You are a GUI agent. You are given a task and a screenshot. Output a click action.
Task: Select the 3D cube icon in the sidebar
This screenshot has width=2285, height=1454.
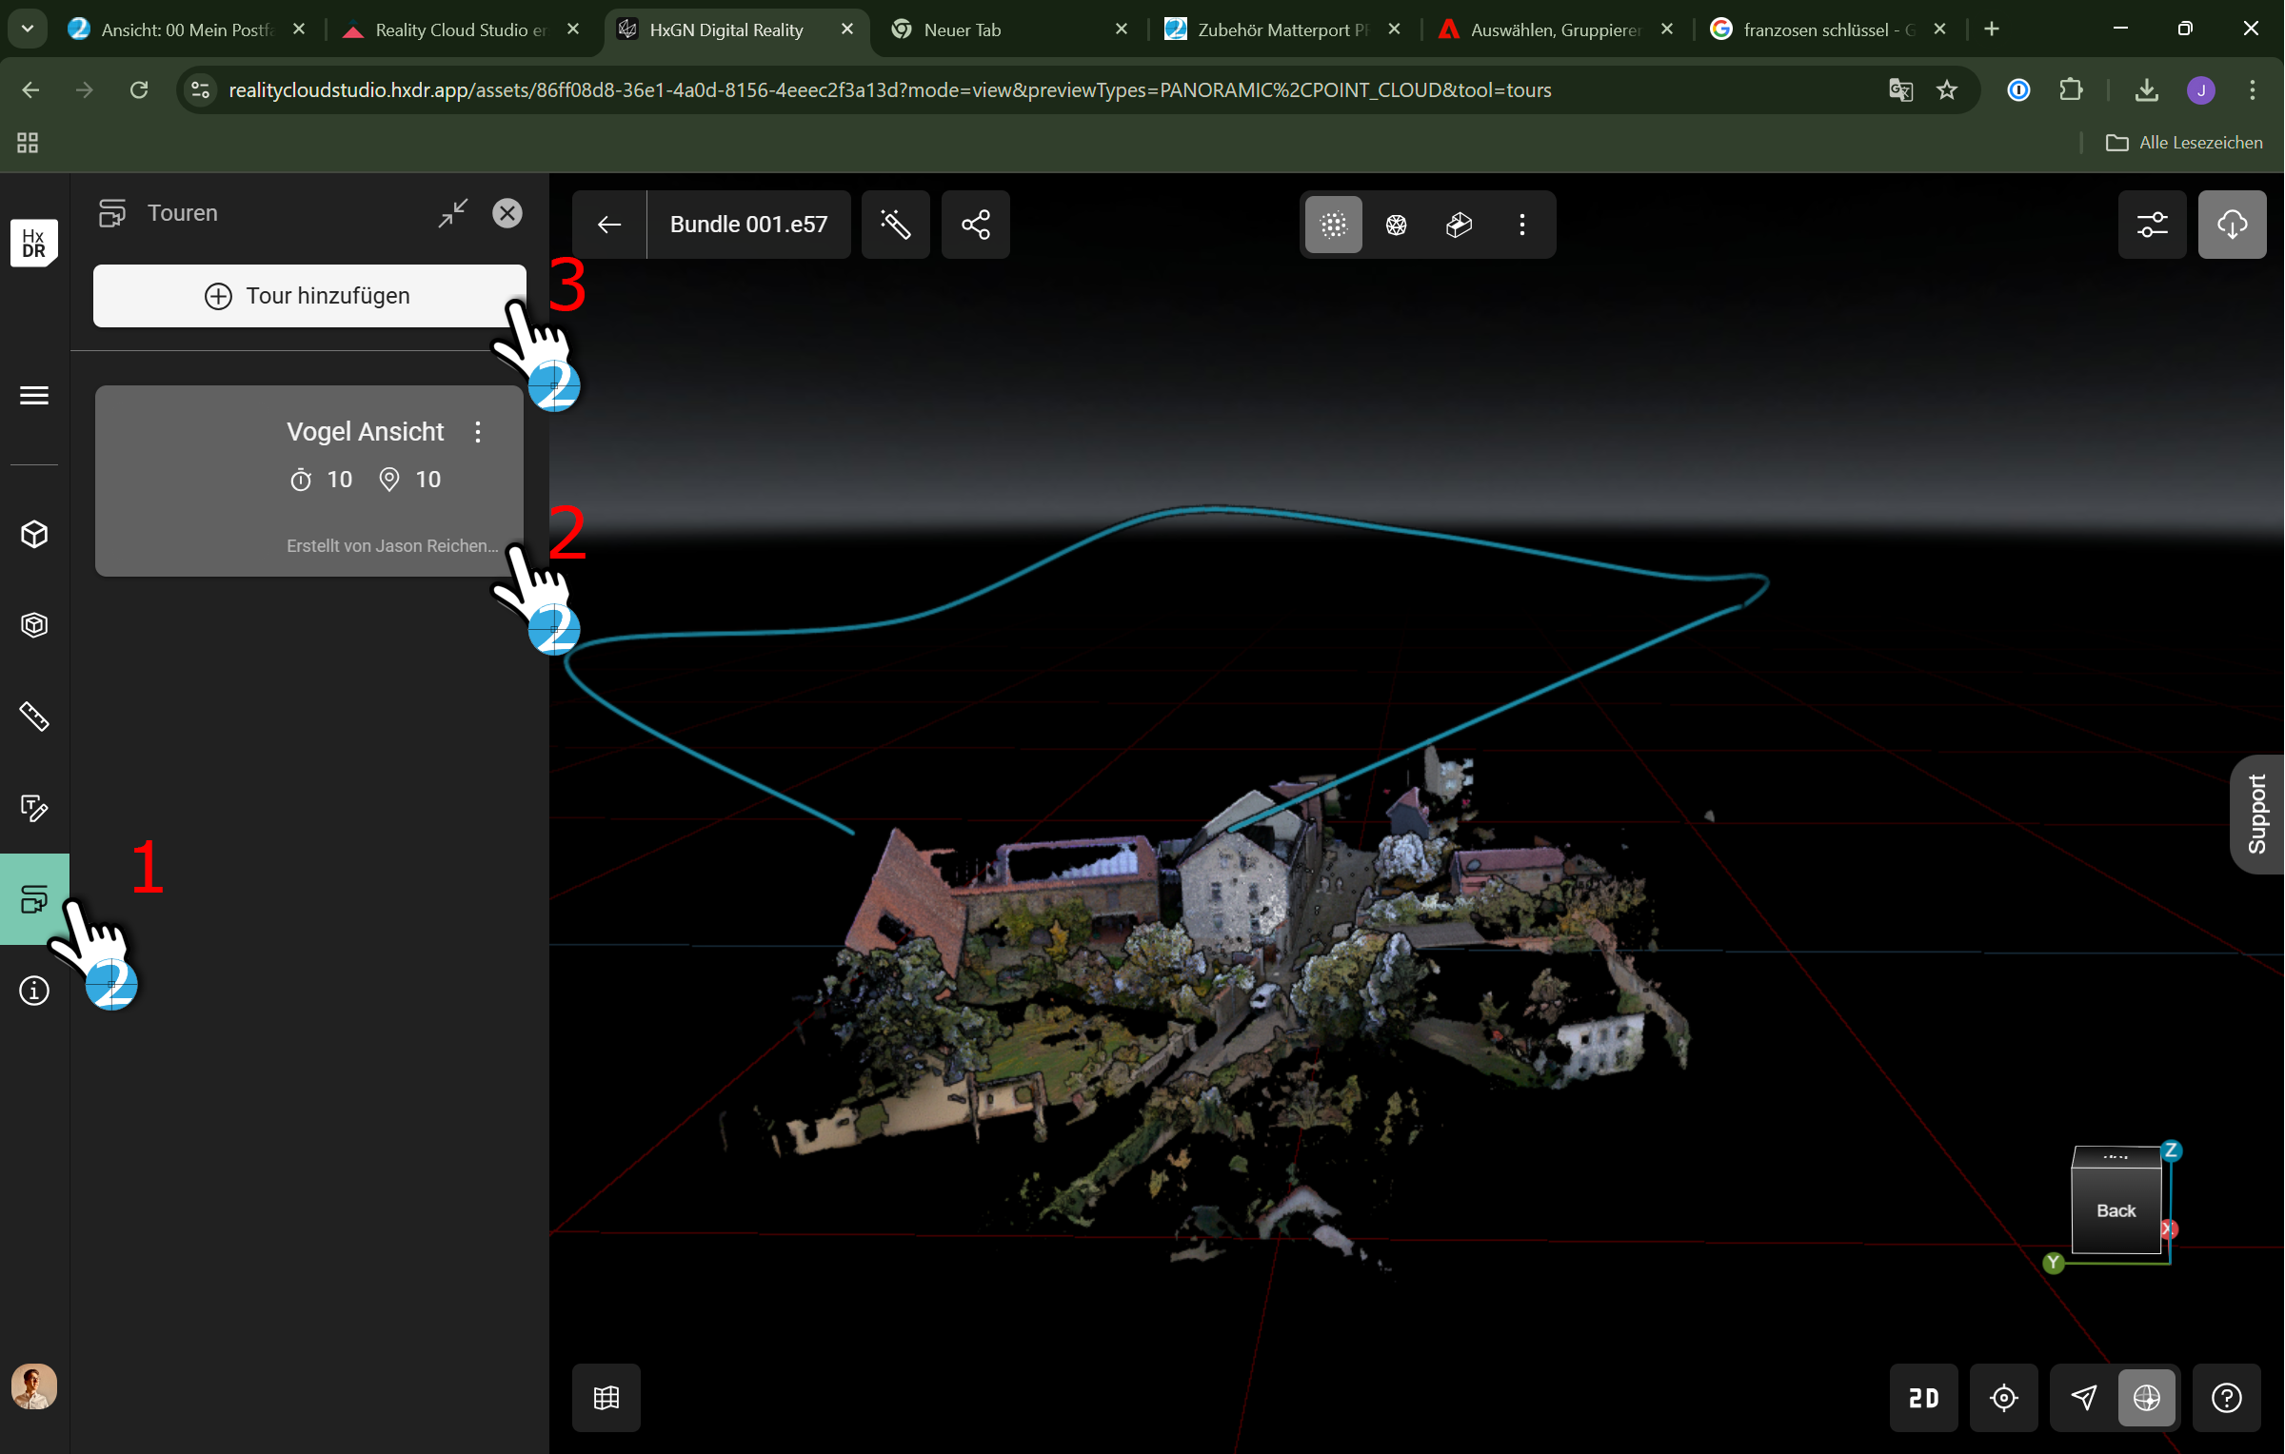pyautogui.click(x=34, y=534)
